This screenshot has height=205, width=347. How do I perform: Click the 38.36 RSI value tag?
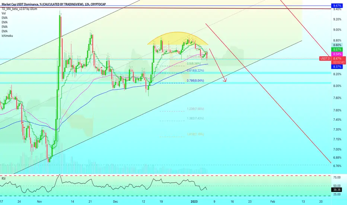[337, 190]
